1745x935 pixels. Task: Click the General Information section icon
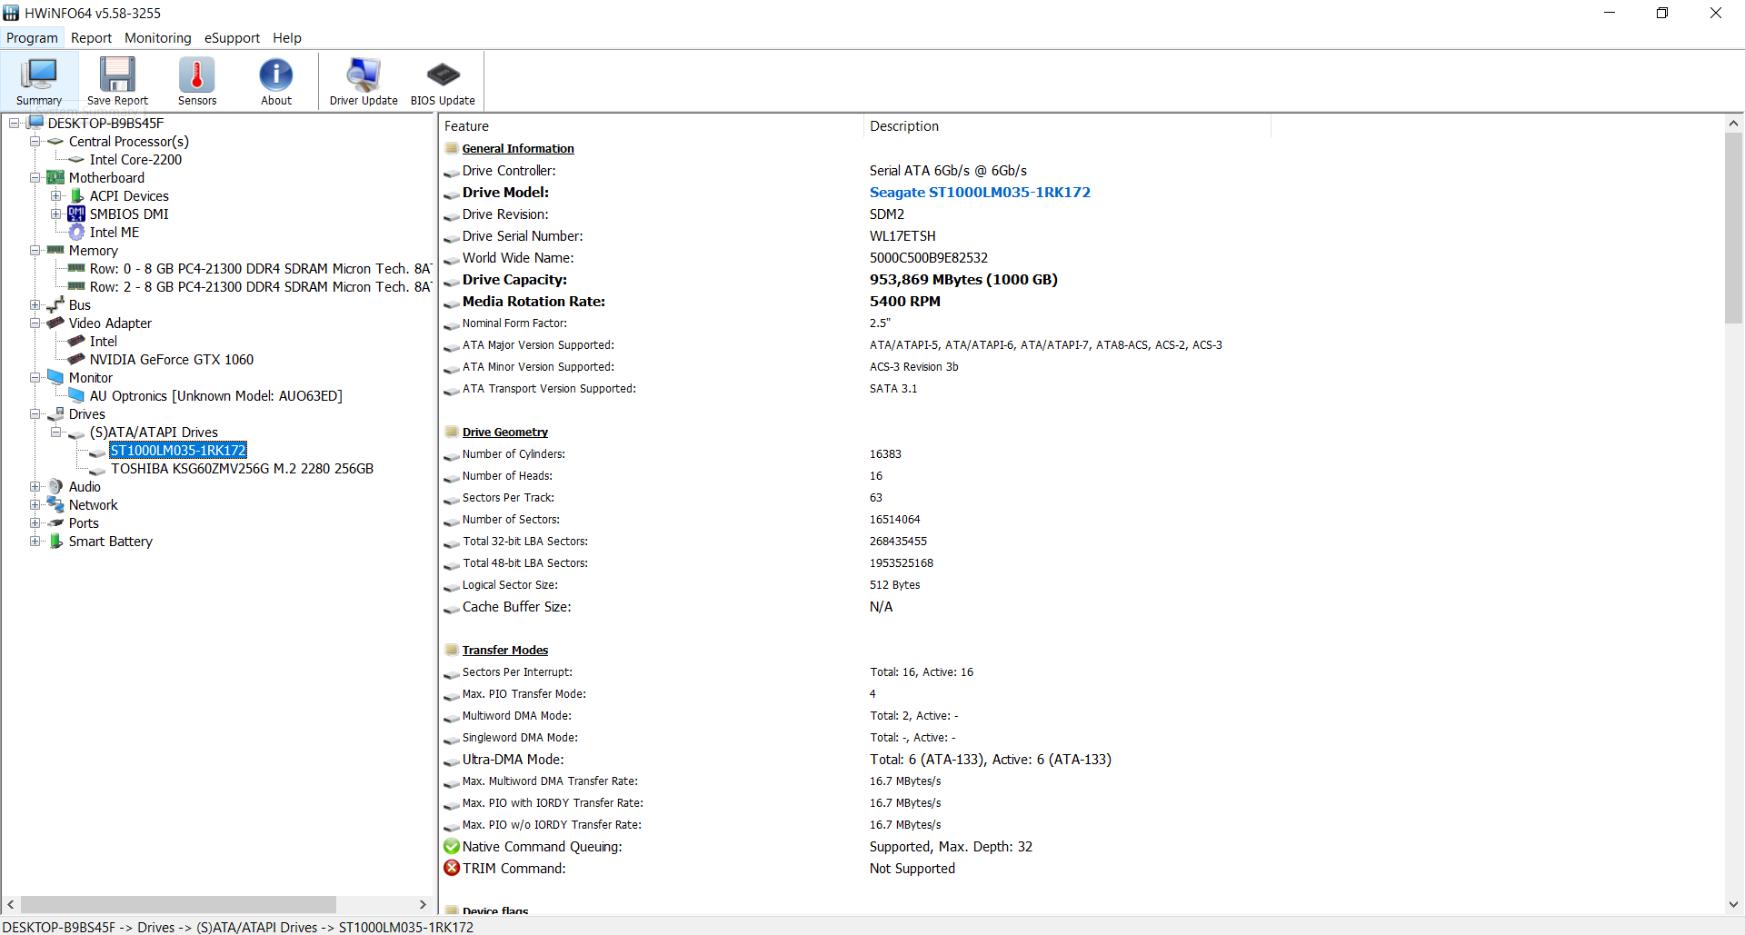pyautogui.click(x=452, y=148)
